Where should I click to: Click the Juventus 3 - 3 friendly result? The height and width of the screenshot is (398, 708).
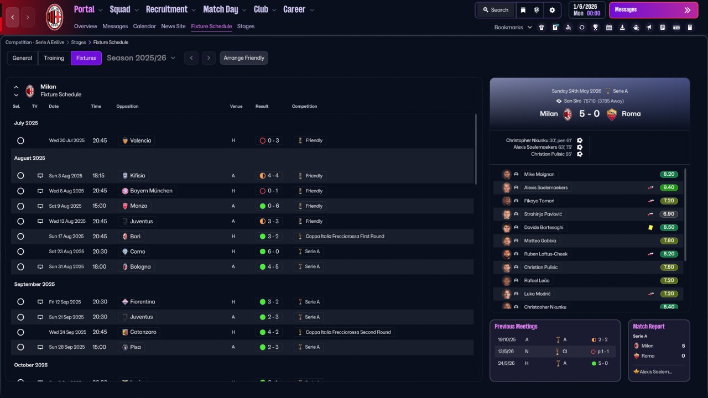[x=269, y=221]
